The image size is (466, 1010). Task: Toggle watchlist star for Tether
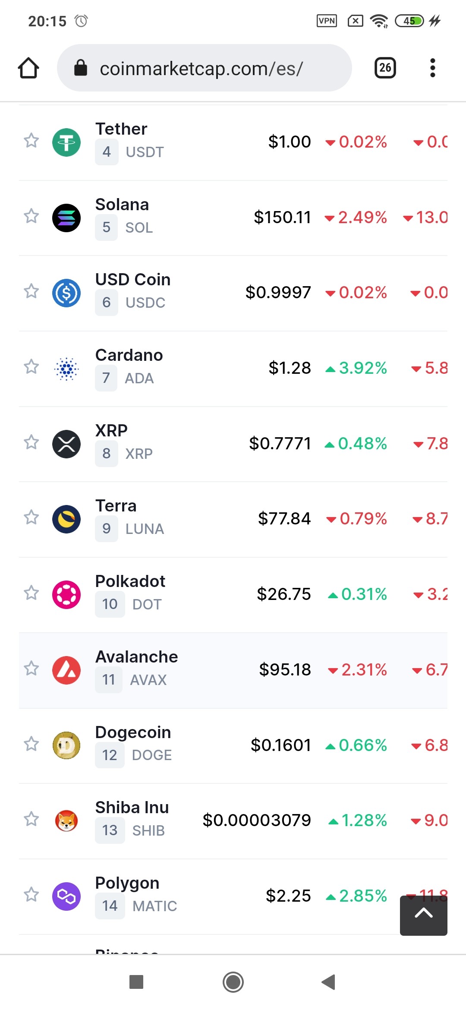click(31, 141)
